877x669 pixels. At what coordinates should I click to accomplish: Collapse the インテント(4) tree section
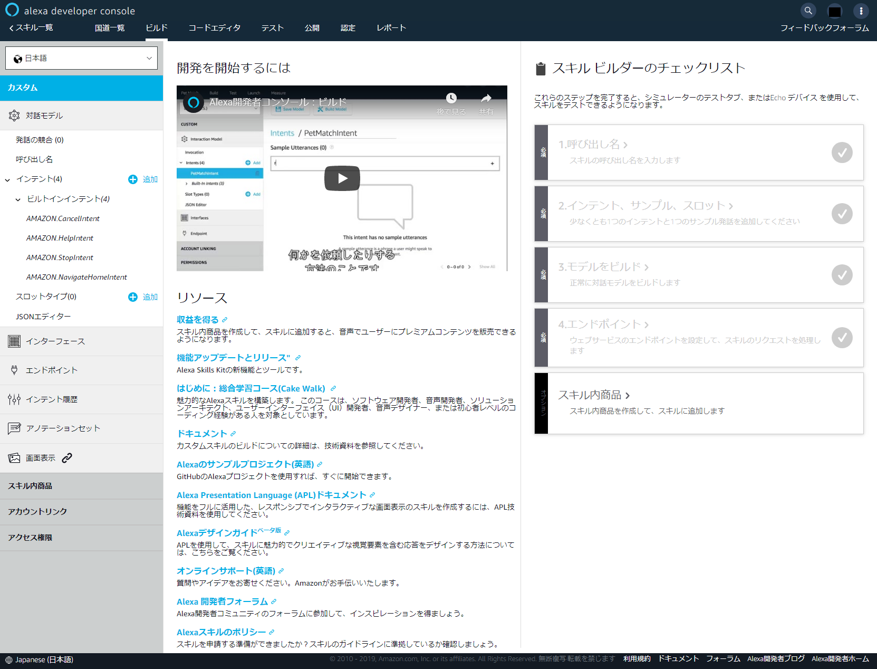pos(7,179)
